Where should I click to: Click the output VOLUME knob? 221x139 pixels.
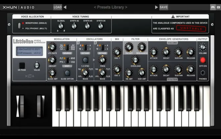(x=203, y=47)
